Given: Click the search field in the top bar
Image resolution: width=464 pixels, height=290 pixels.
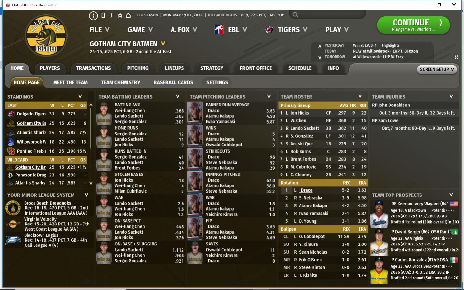Looking at the screenshot, I should pos(327,15).
